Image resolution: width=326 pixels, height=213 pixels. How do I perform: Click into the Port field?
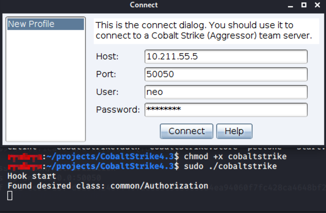[x=226, y=74]
